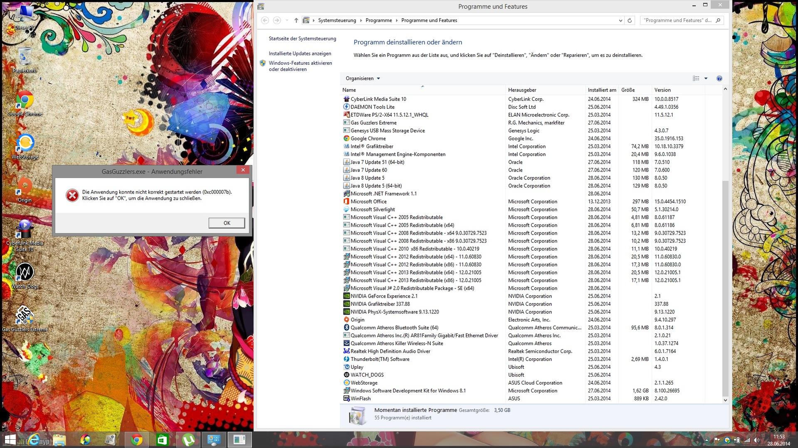
Task: Sort by the Herausgeber column header
Action: (x=545, y=90)
